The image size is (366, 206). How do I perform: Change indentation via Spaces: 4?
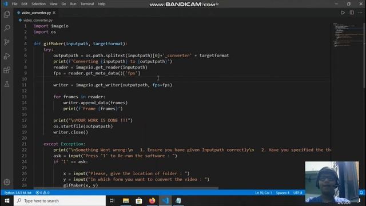283,193
